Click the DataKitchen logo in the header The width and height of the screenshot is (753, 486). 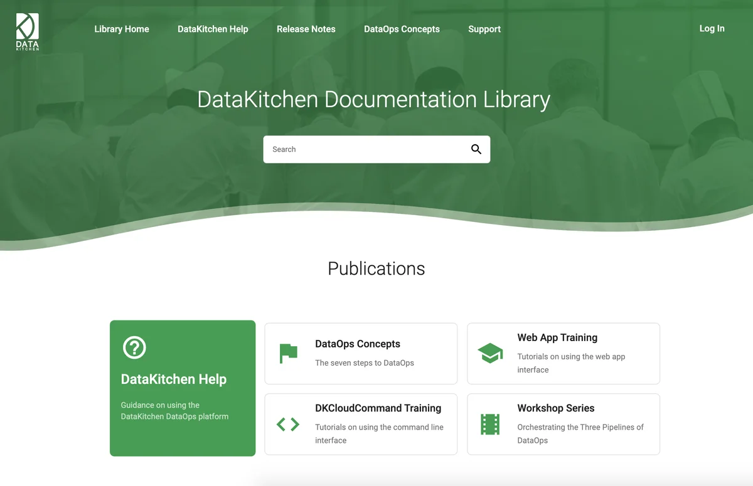coord(28,32)
